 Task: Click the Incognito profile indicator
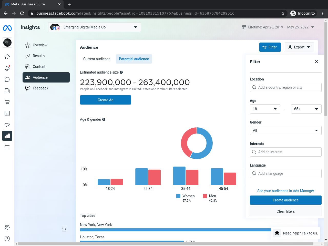pyautogui.click(x=303, y=13)
